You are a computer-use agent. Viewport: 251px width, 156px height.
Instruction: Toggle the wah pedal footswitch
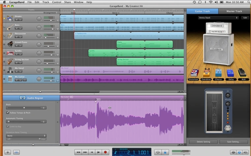[x=228, y=129]
